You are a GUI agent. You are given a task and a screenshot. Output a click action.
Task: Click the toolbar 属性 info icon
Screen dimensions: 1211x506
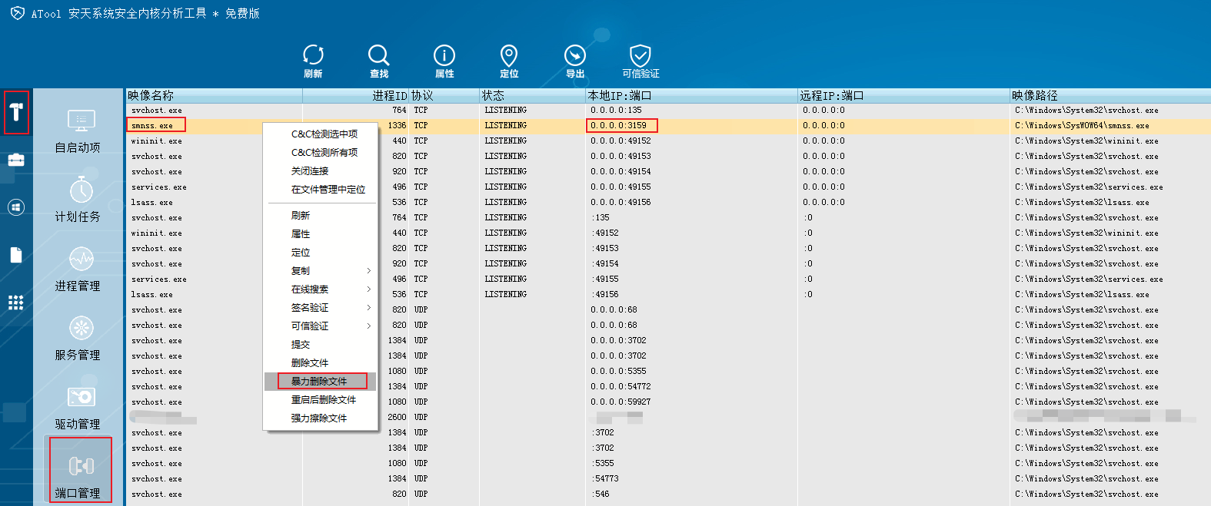point(444,61)
